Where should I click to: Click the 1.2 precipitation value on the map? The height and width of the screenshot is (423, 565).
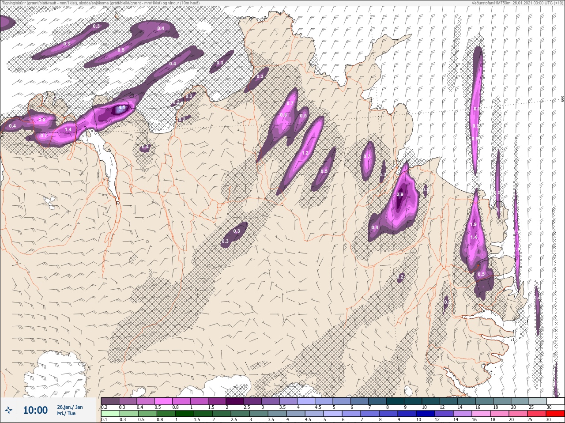[x=304, y=153]
